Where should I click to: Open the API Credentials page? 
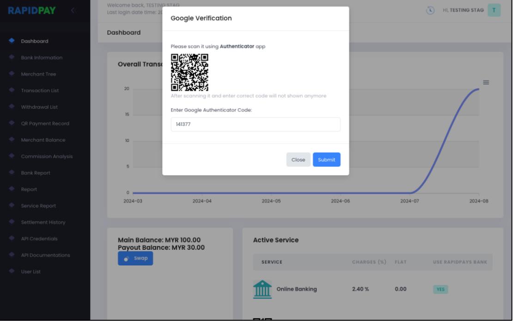point(39,239)
